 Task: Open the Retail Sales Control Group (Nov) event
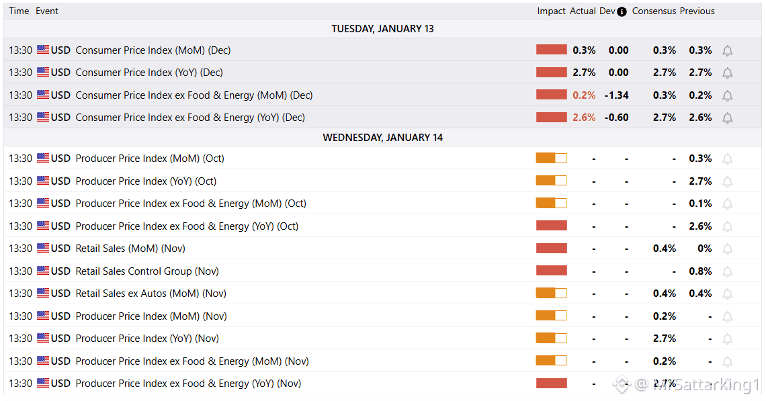pyautogui.click(x=146, y=271)
